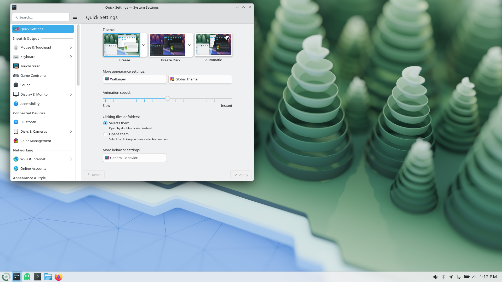The image size is (502, 282).
Task: Expand the Mouse & Touchpad category
Action: click(71, 47)
